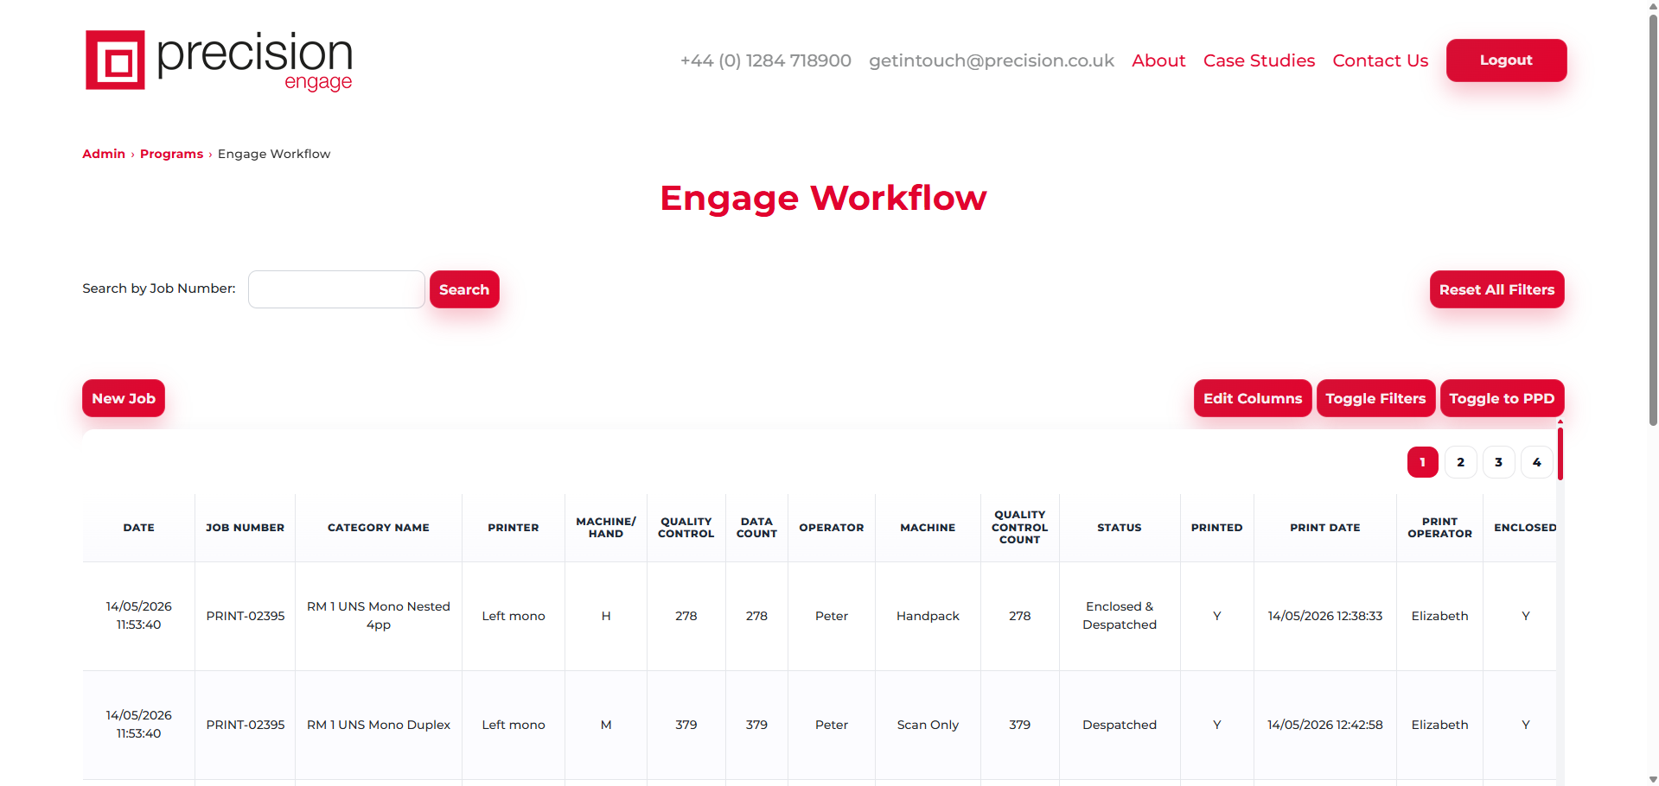Click the 'H' machine/hand cell

[x=605, y=616]
